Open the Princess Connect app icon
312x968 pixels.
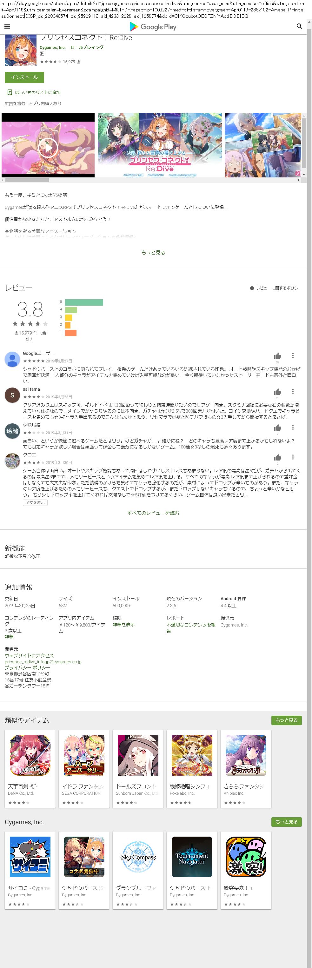click(20, 50)
